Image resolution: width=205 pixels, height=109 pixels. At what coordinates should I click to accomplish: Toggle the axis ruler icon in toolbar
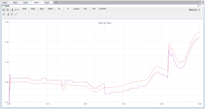pos(11,10)
